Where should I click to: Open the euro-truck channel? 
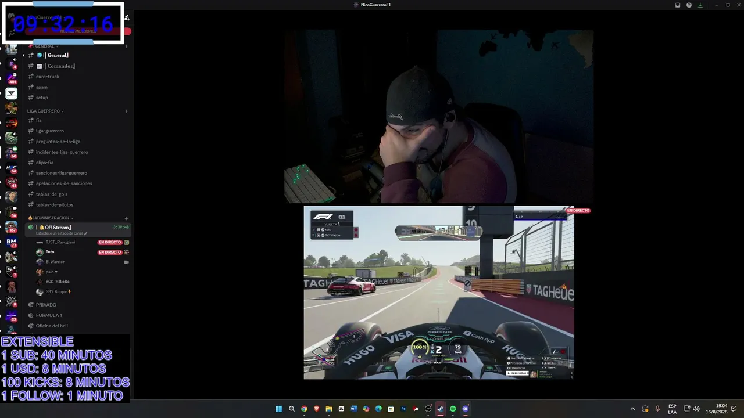tap(78, 77)
